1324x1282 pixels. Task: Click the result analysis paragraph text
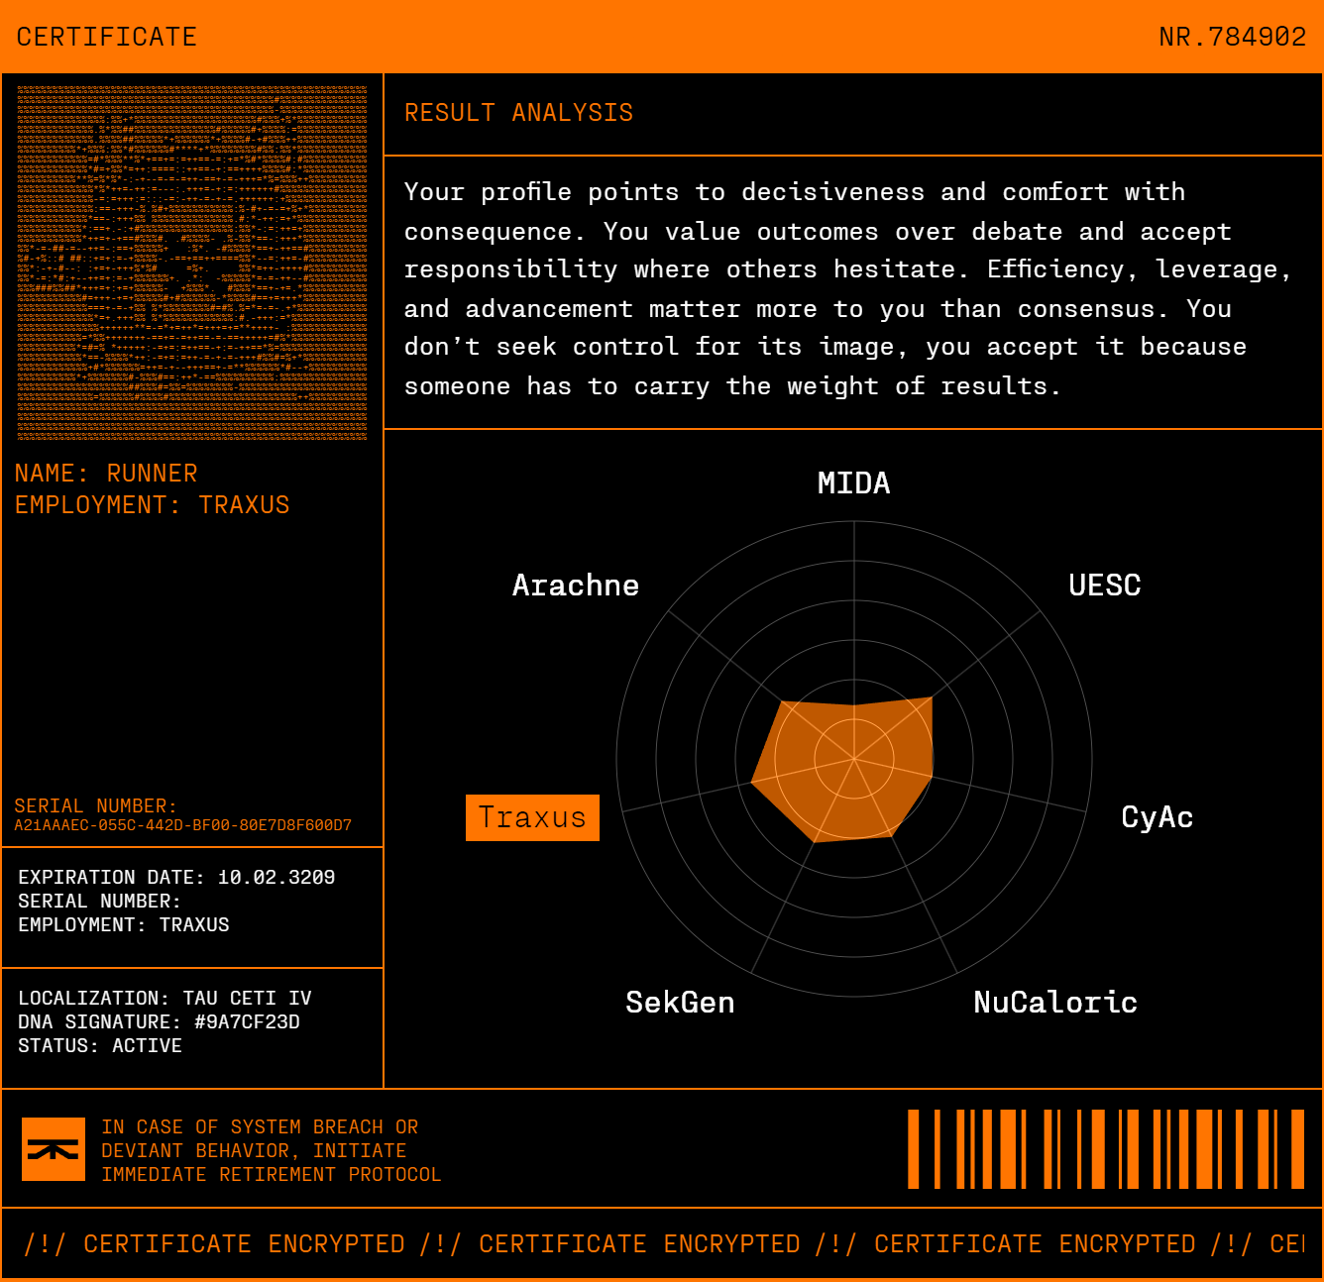click(x=847, y=289)
